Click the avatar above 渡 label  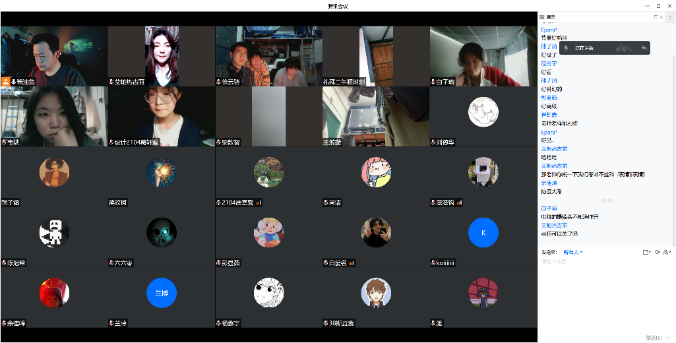tap(483, 293)
